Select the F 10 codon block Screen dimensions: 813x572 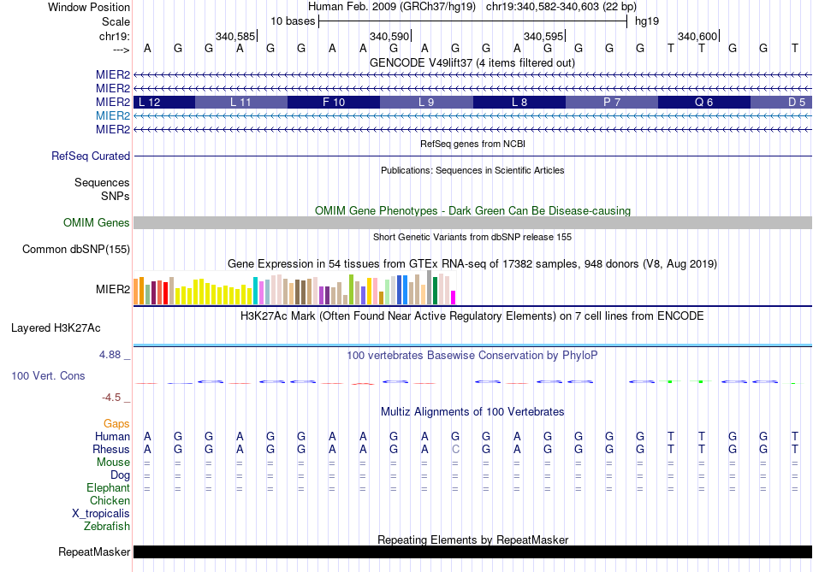[x=333, y=102]
